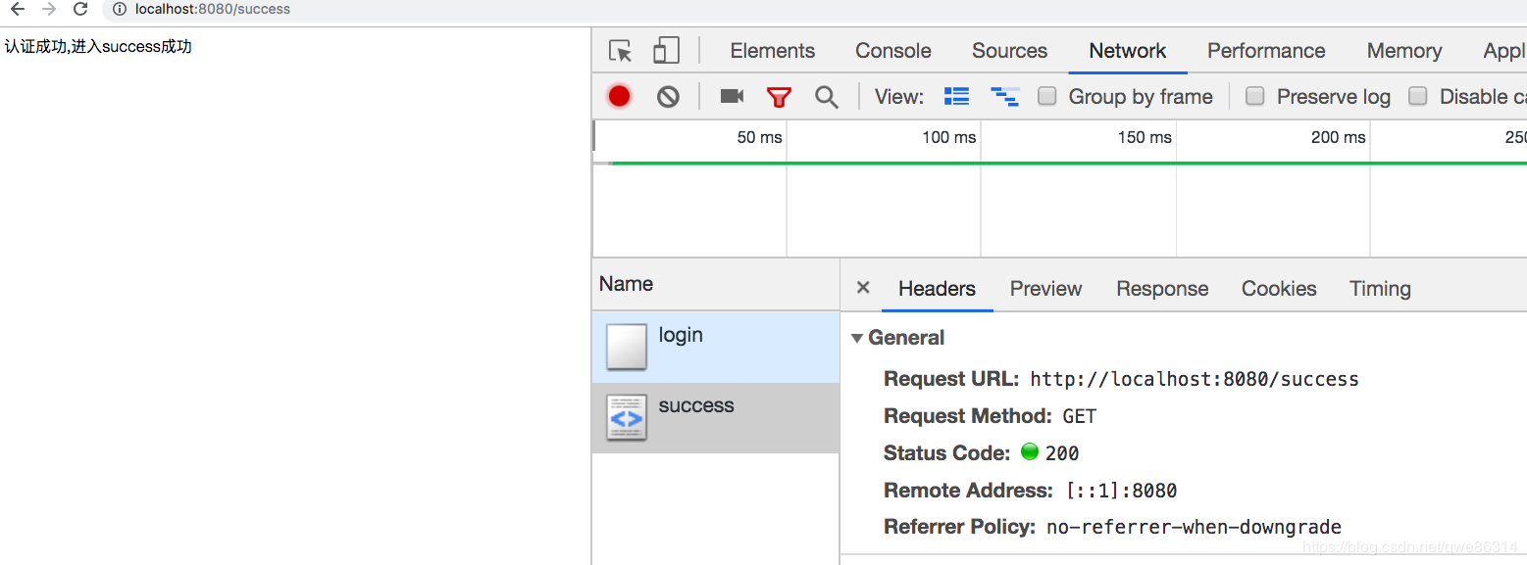Click the inspect element picker icon
Viewport: 1527px width, 565px height.
(x=620, y=51)
